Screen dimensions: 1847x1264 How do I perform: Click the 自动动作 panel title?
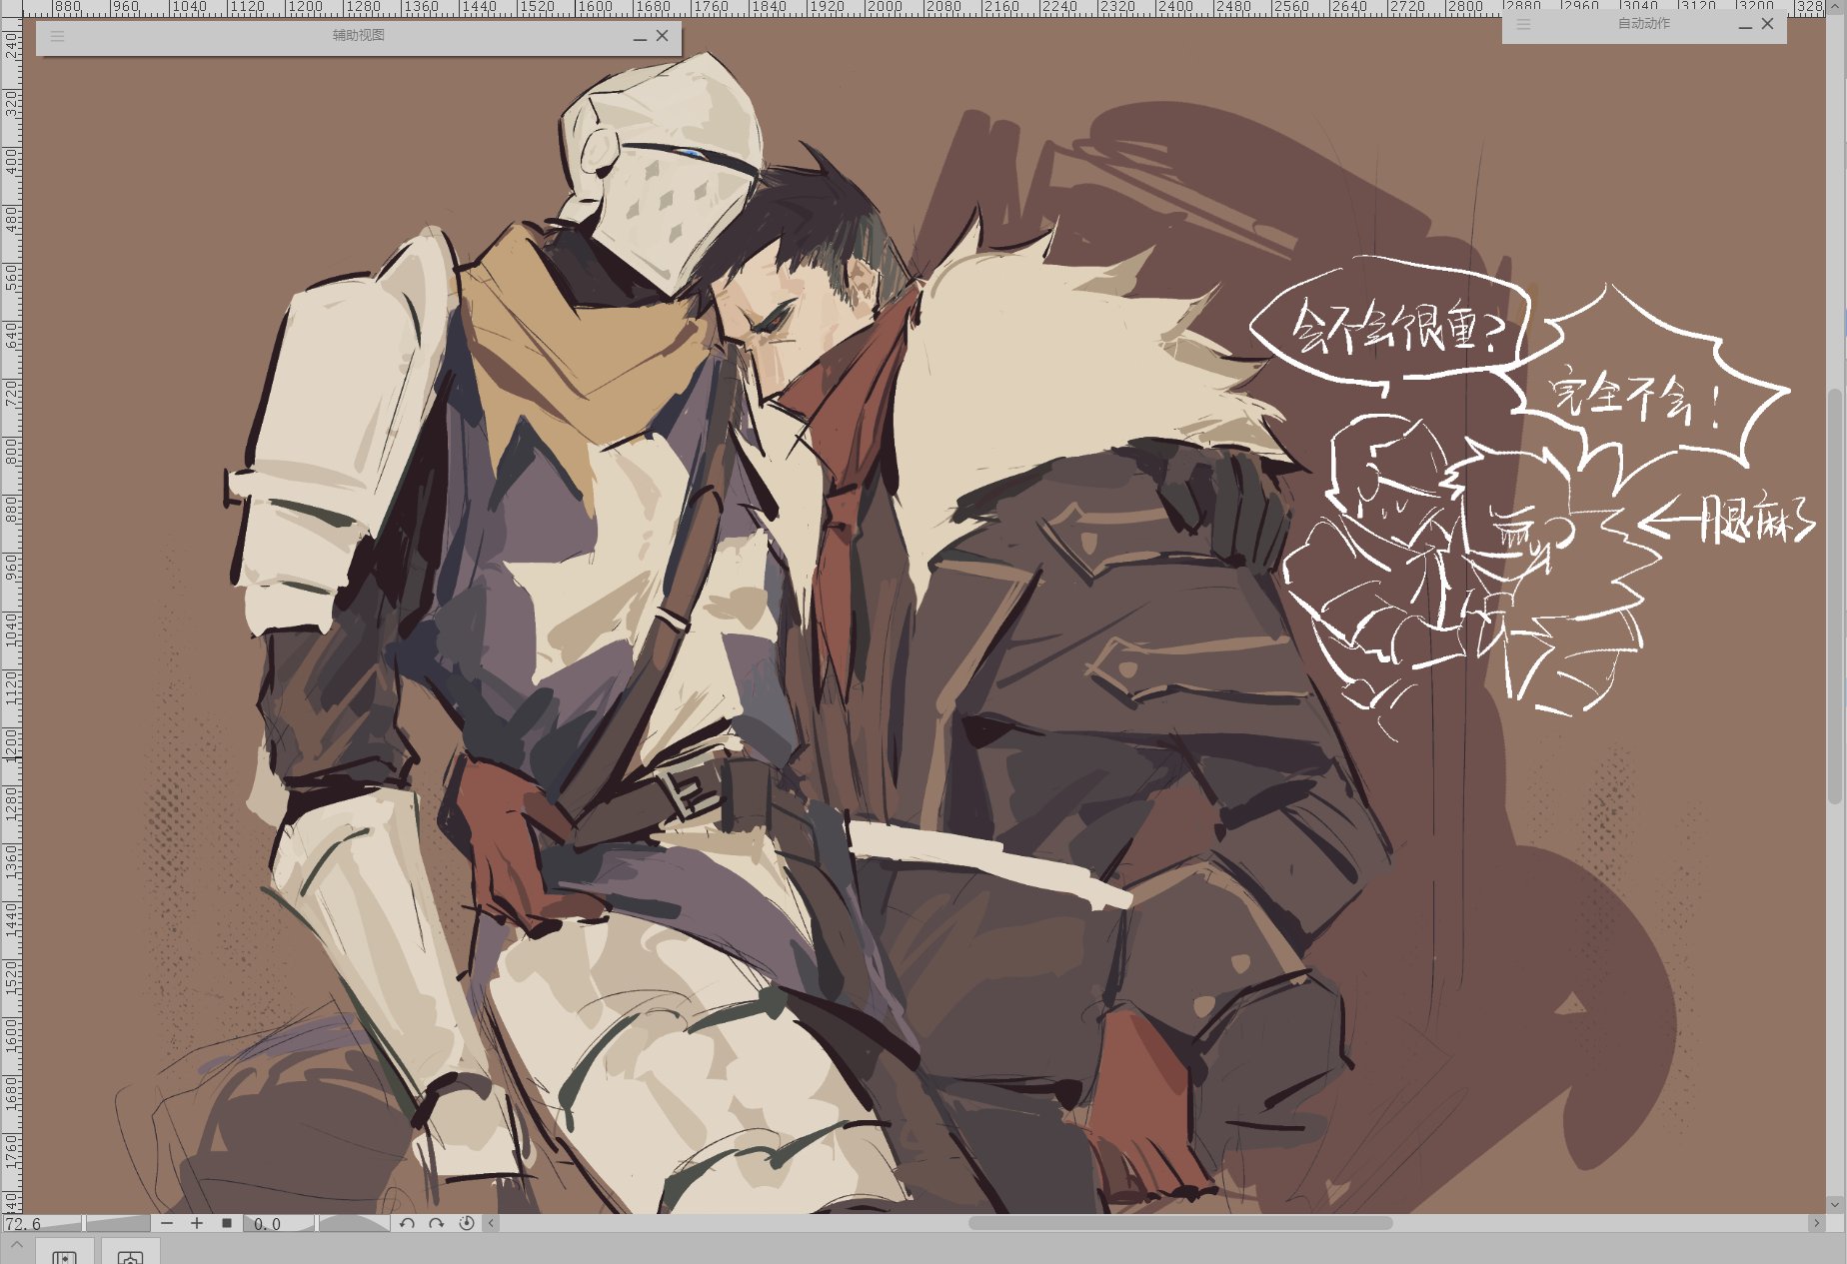click(1644, 23)
